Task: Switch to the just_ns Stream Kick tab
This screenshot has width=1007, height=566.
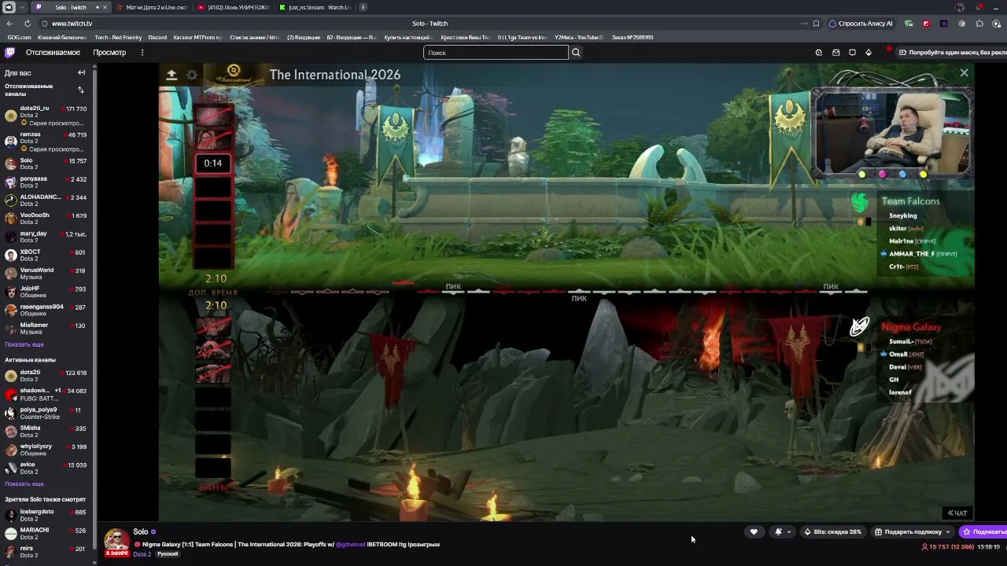Action: [x=315, y=7]
